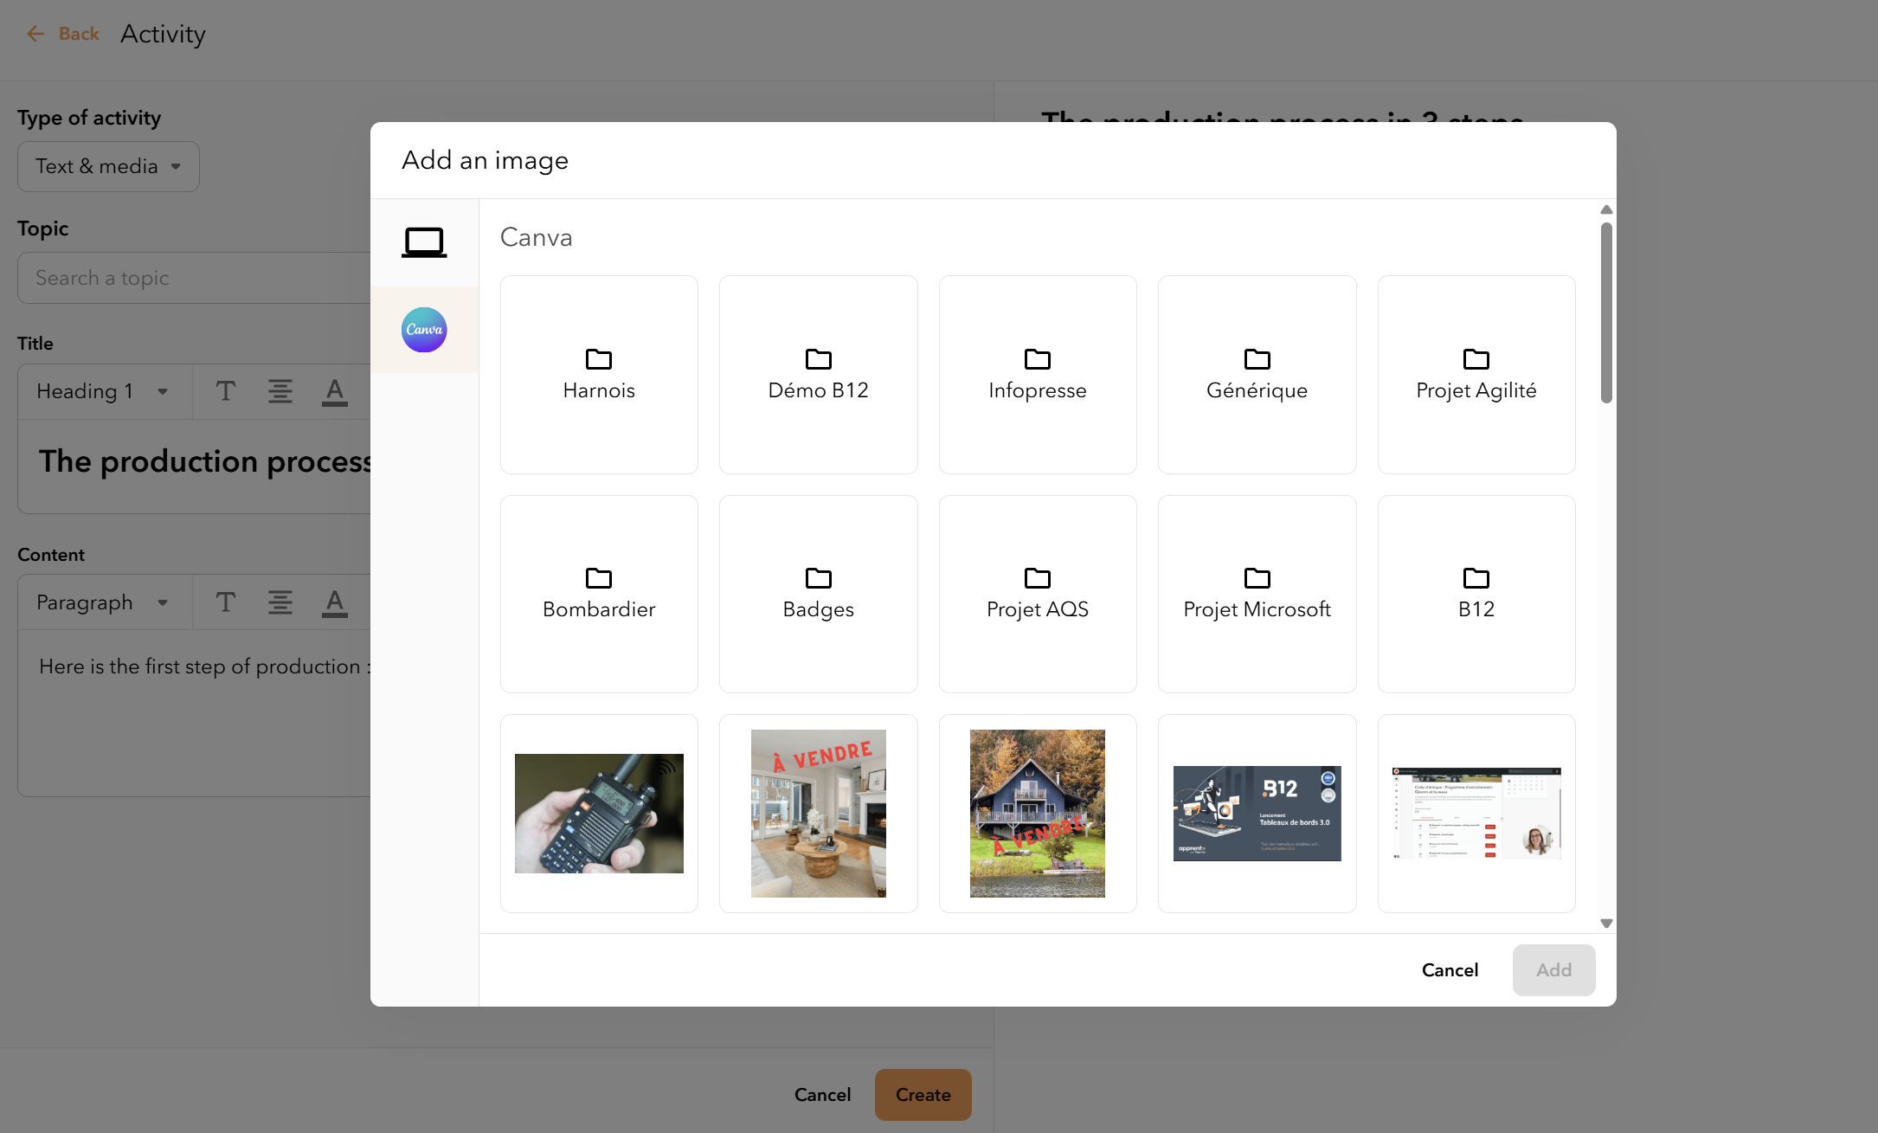
Task: Click the Content text size icon
Action: coord(226,602)
